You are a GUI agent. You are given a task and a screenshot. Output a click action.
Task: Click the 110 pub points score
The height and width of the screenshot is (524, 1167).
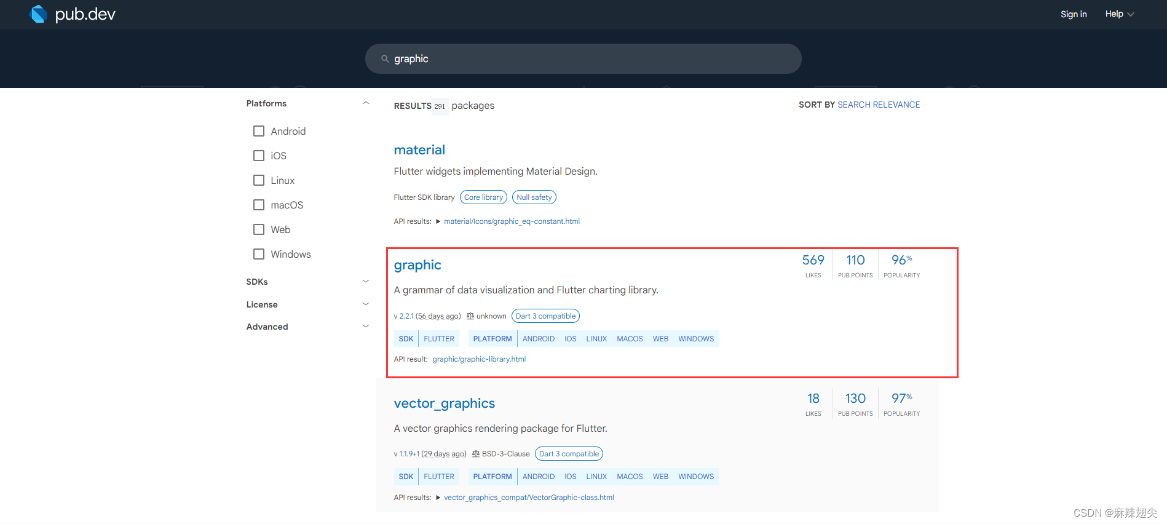(x=855, y=265)
